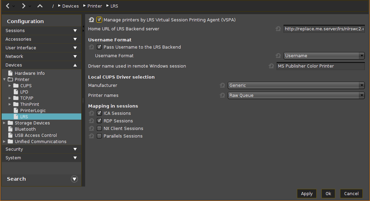This screenshot has width=370, height=201.
Task: Click the Search panel expand icon
Action: [74, 179]
